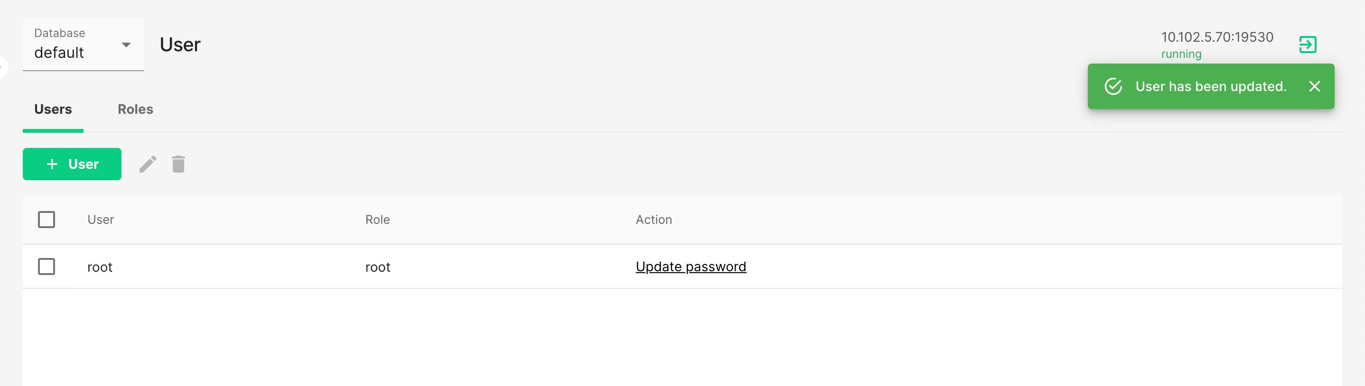The image size is (1365, 386).
Task: Click the delete user trash icon
Action: (178, 164)
